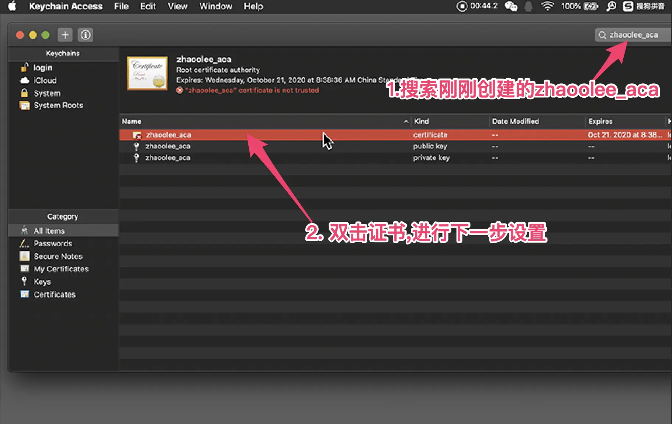Click the 'certificate' kind cell

point(430,135)
